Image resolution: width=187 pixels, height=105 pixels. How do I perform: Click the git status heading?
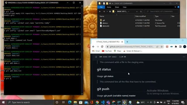point(104,69)
